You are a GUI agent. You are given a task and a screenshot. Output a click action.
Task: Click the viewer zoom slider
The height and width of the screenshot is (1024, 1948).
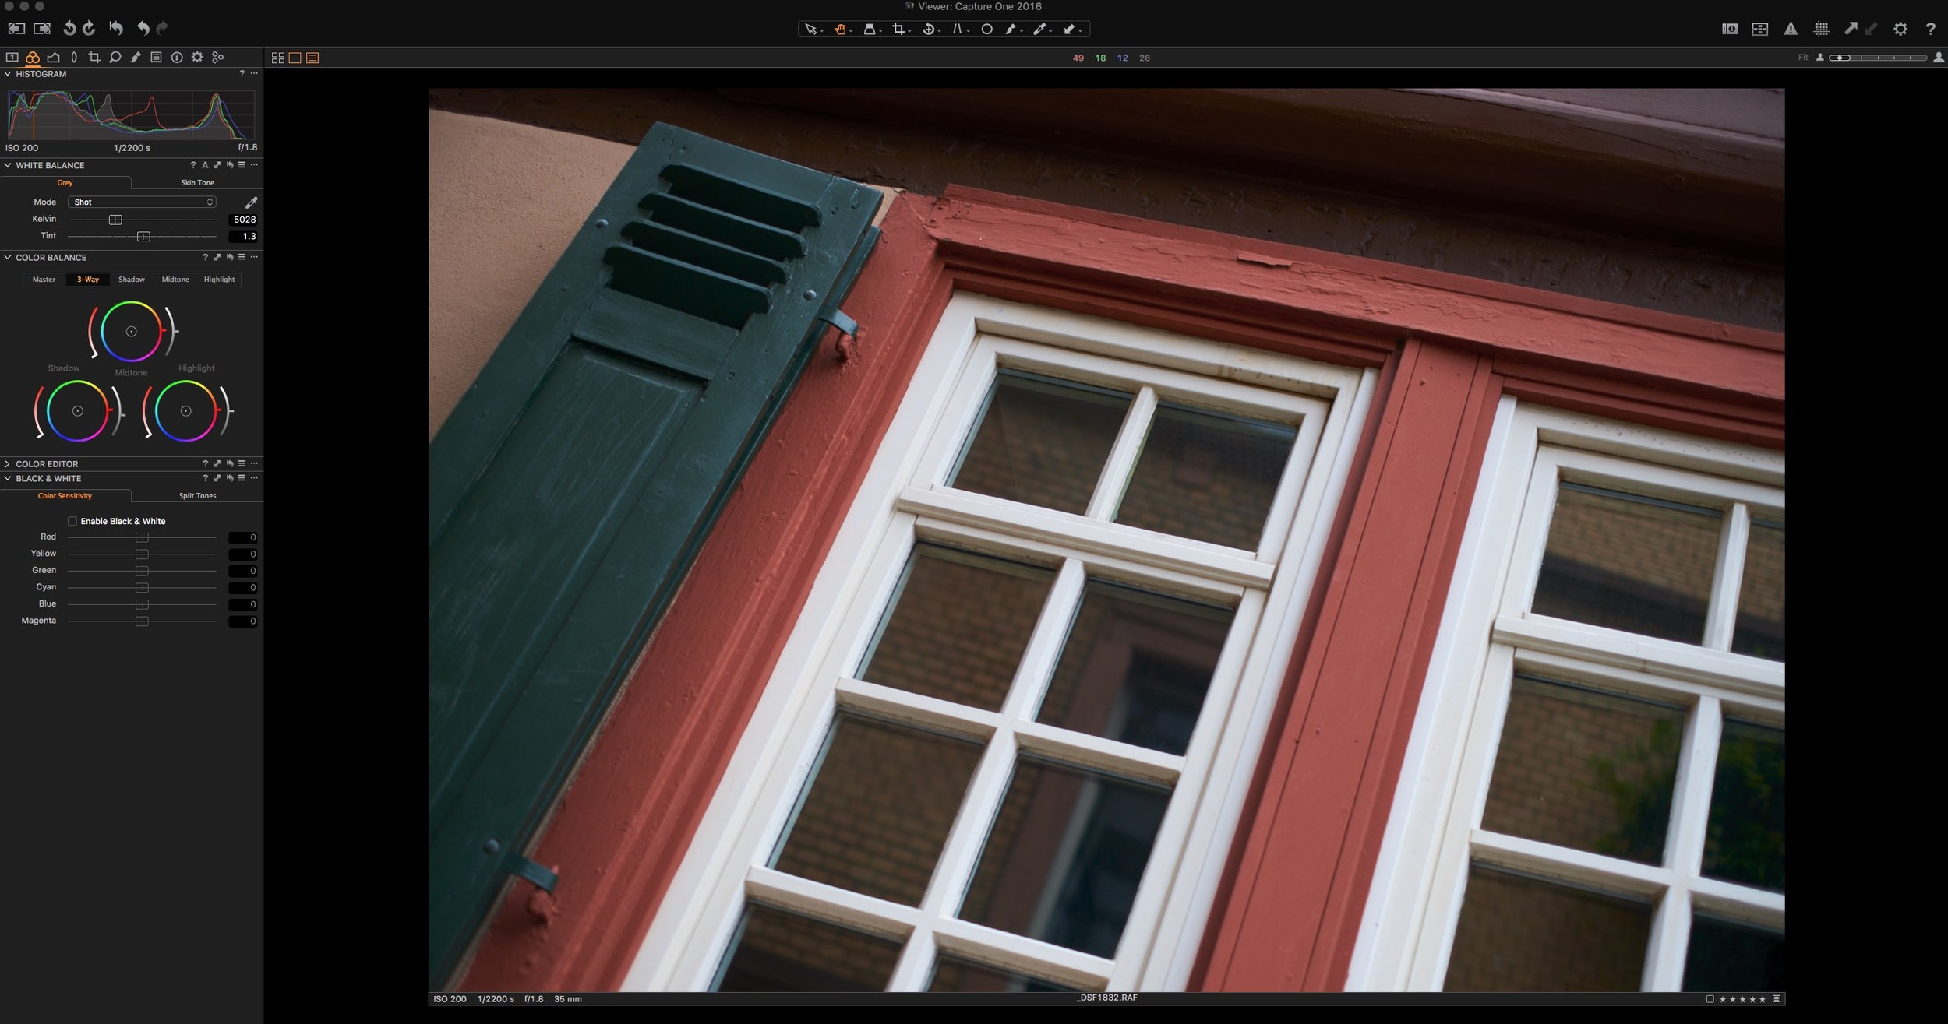1878,58
